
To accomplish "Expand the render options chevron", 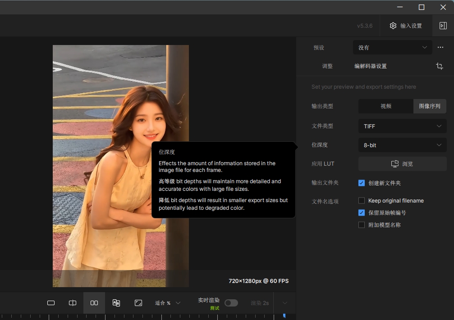I will coord(285,303).
